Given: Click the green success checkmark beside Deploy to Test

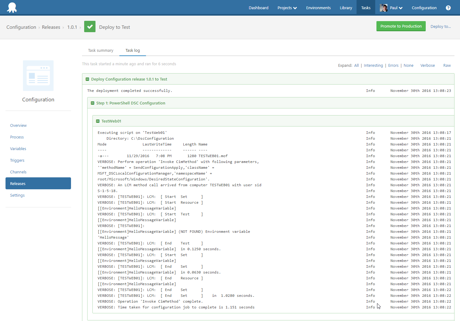Looking at the screenshot, I should point(90,27).
